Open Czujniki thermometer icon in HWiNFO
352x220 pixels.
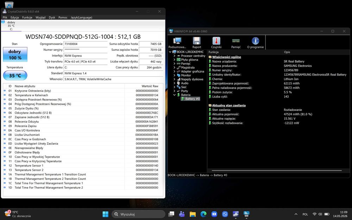point(216,43)
